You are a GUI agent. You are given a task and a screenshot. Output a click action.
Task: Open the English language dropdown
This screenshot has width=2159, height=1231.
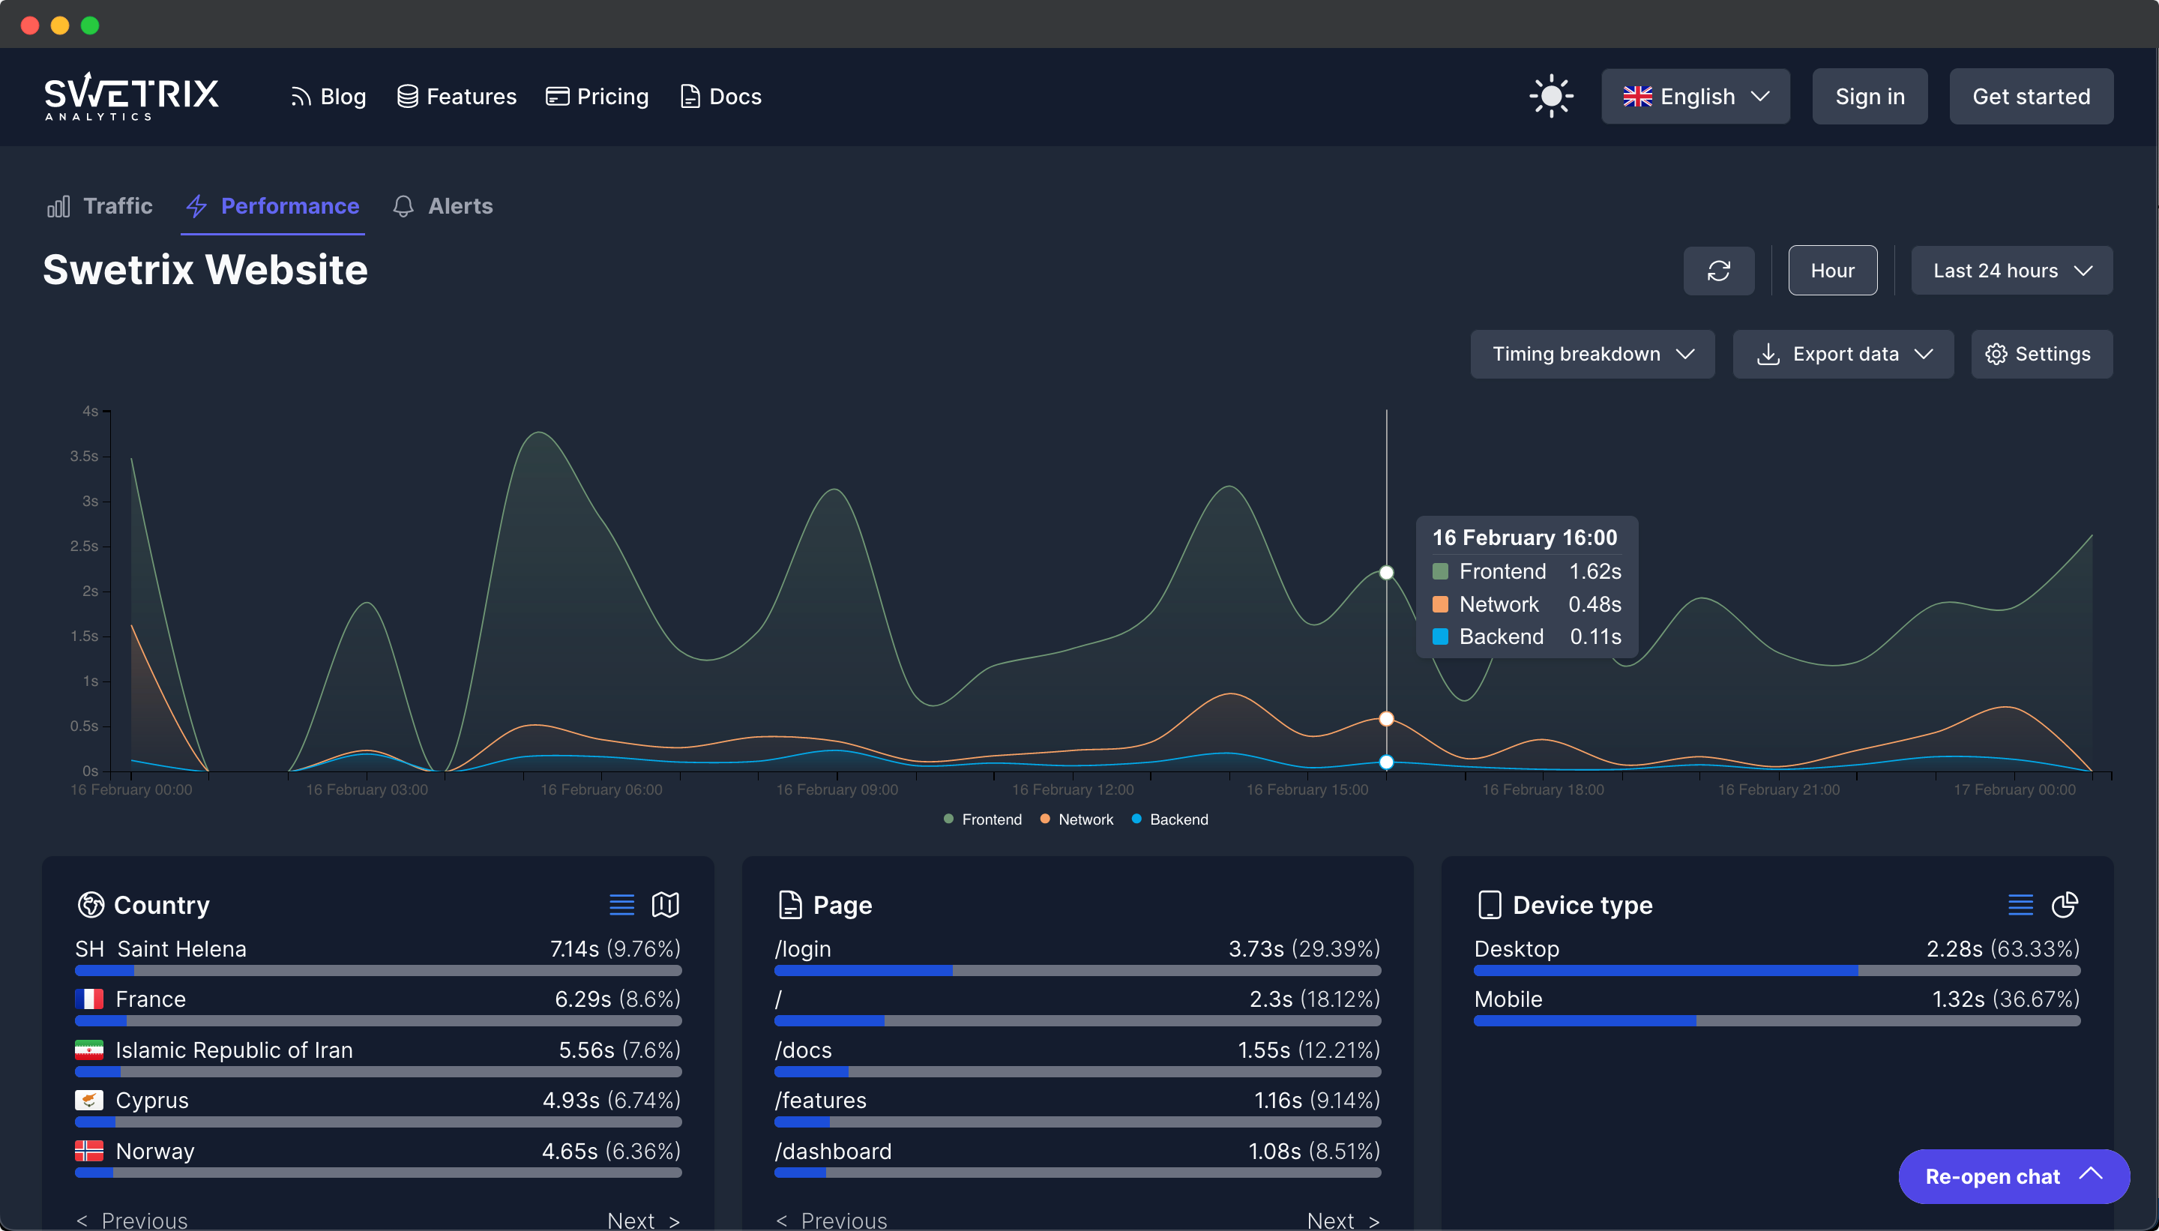coord(1695,97)
